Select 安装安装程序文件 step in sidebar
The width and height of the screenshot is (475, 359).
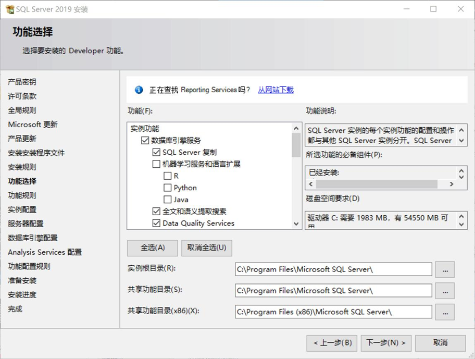36,153
